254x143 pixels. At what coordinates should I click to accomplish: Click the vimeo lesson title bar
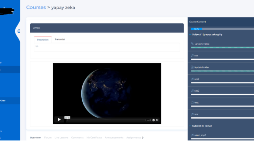point(107,28)
